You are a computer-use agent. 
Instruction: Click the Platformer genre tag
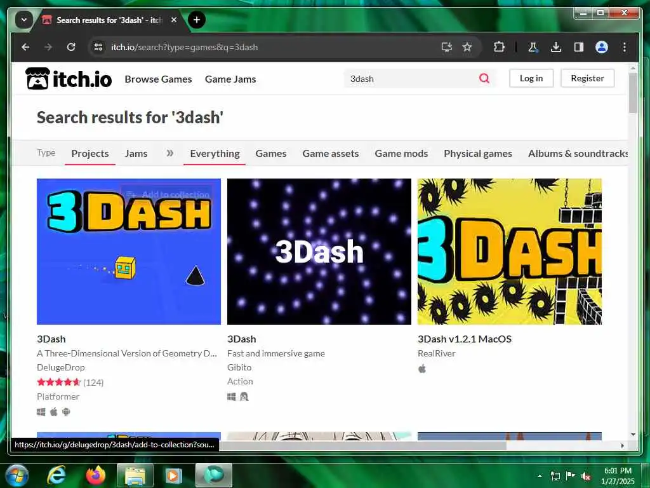click(x=58, y=396)
